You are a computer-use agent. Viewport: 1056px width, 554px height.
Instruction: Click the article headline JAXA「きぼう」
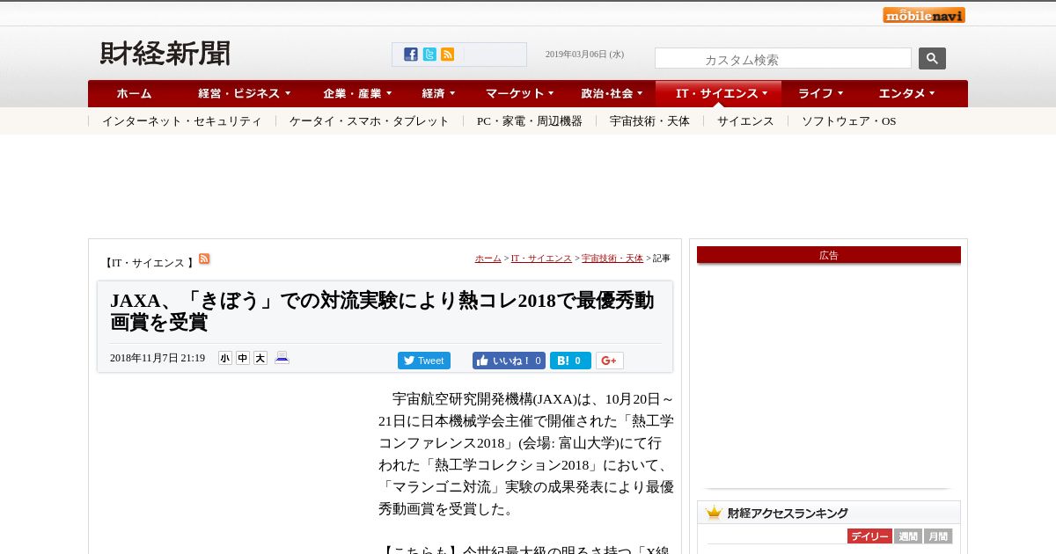tap(382, 311)
